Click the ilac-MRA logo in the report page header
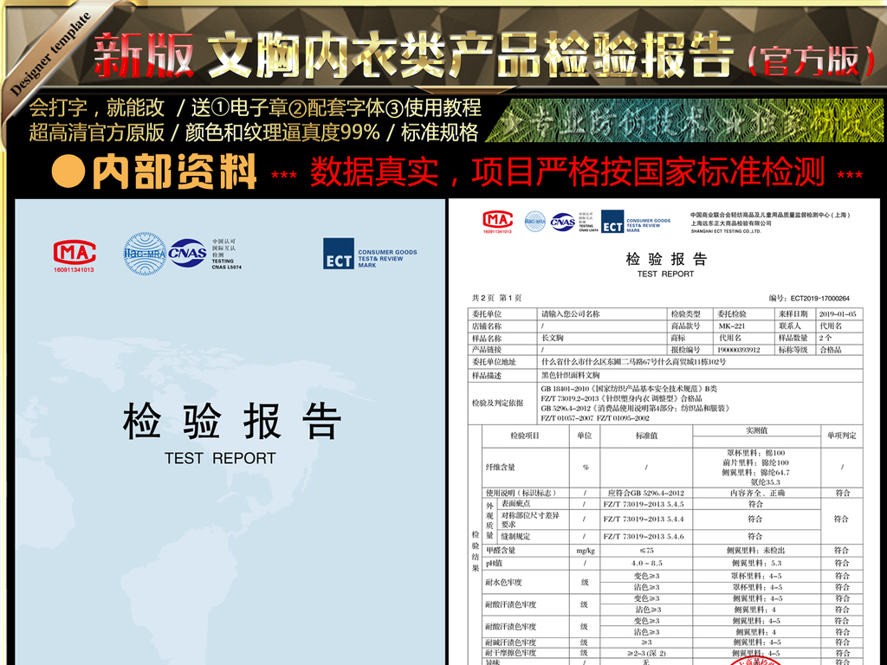887x665 pixels. (534, 221)
